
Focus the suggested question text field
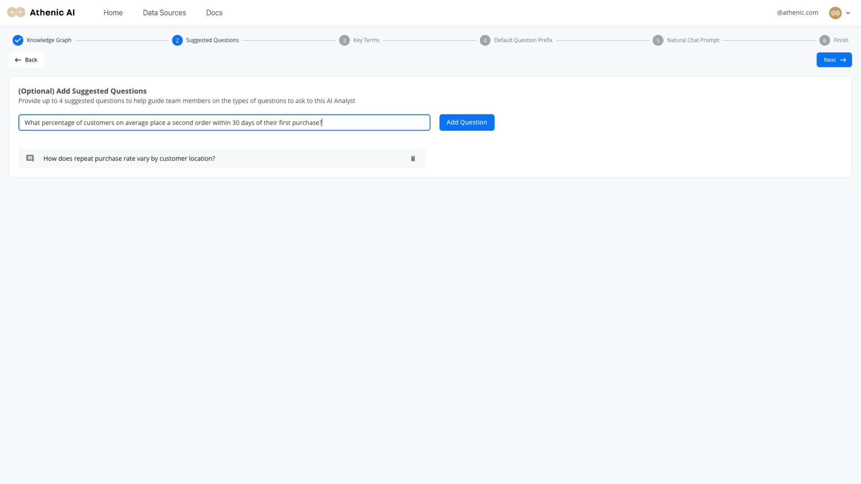(x=224, y=122)
